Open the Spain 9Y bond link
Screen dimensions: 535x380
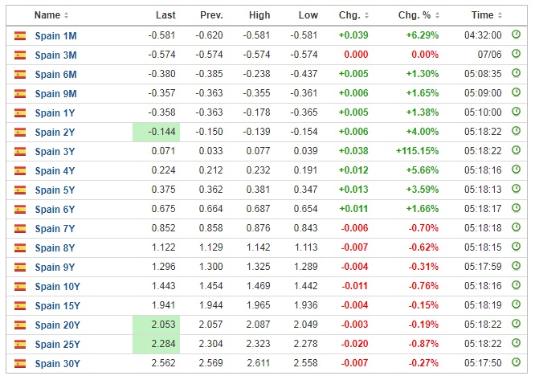point(55,267)
